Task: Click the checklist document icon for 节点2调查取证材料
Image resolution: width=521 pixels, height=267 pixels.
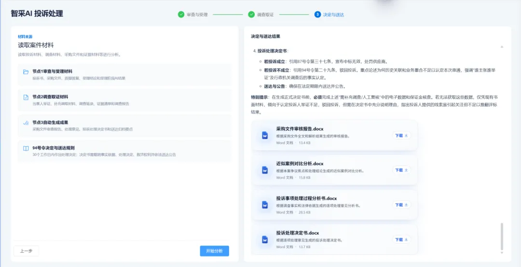Action: [x=26, y=97]
